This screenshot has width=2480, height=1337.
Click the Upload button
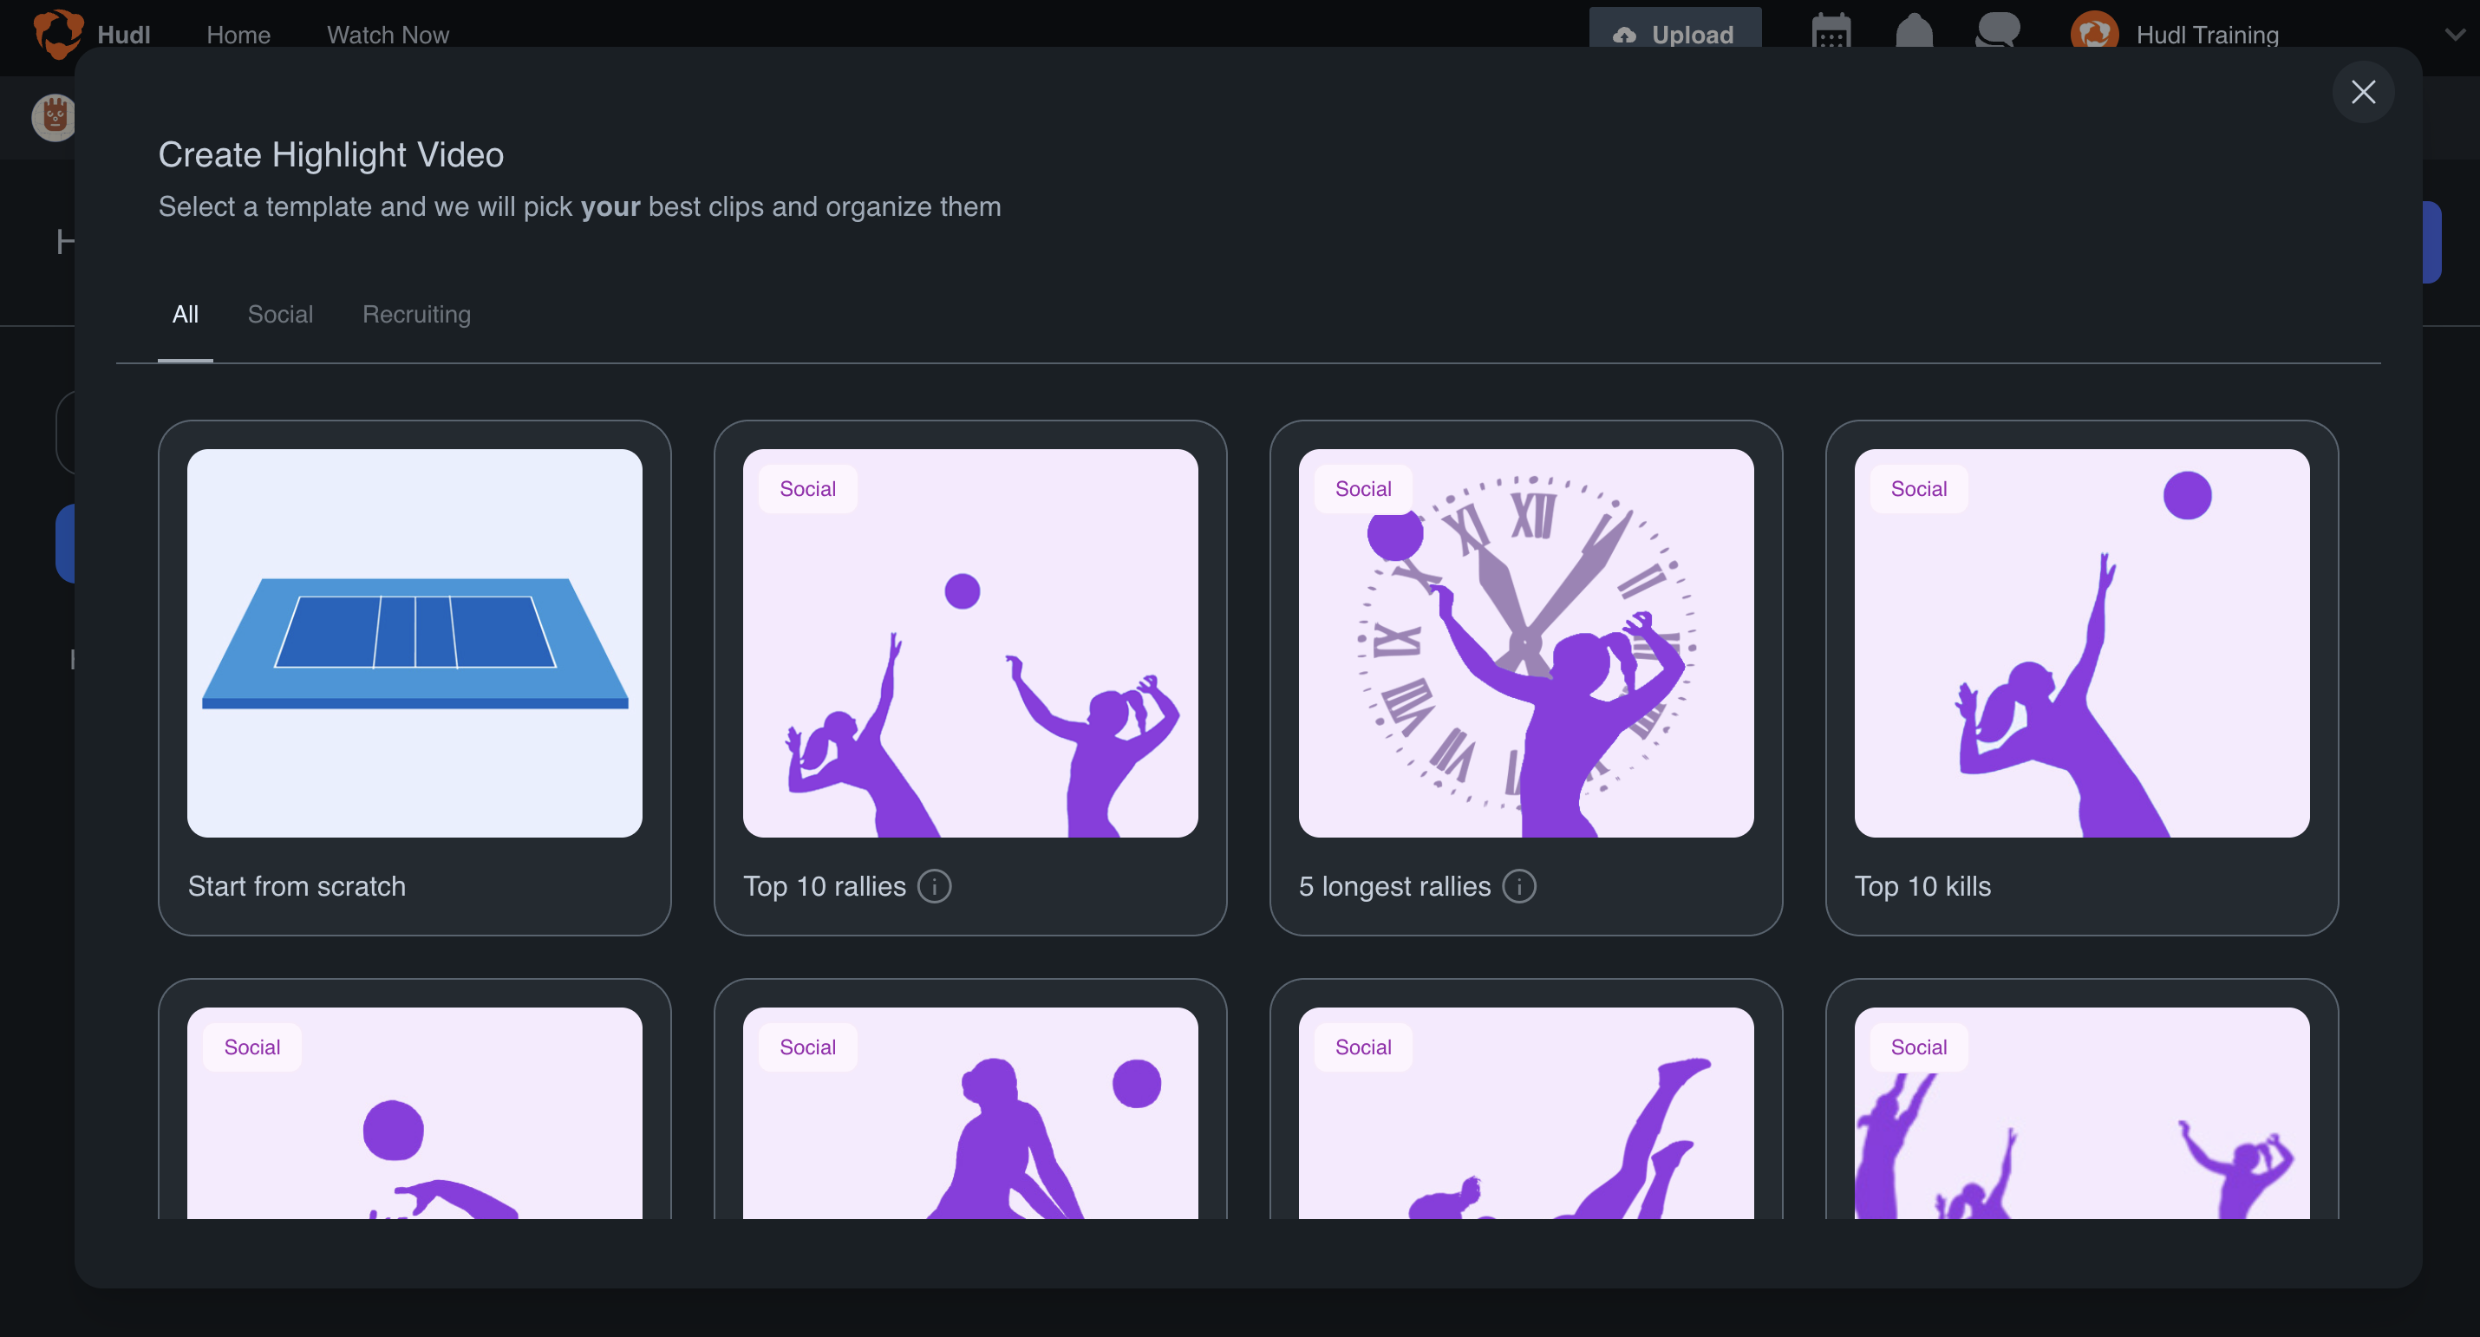[1674, 33]
